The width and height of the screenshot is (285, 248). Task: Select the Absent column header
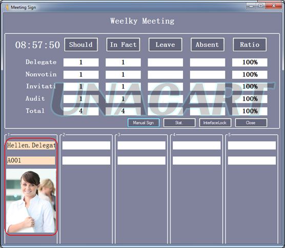coord(208,45)
